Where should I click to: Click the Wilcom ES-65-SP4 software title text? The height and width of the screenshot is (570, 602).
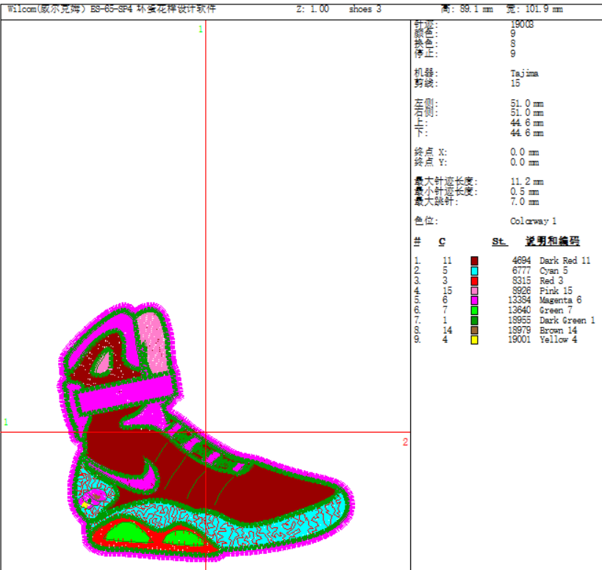tap(111, 9)
